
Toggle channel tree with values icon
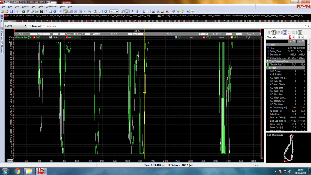coord(274,32)
